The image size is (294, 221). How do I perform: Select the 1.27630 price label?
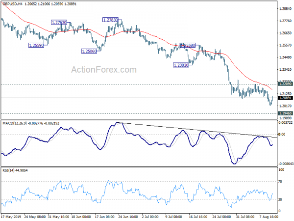[59, 23]
